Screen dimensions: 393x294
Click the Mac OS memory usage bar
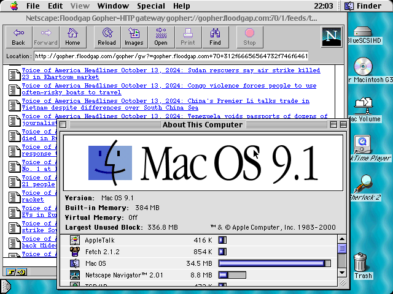point(274,263)
